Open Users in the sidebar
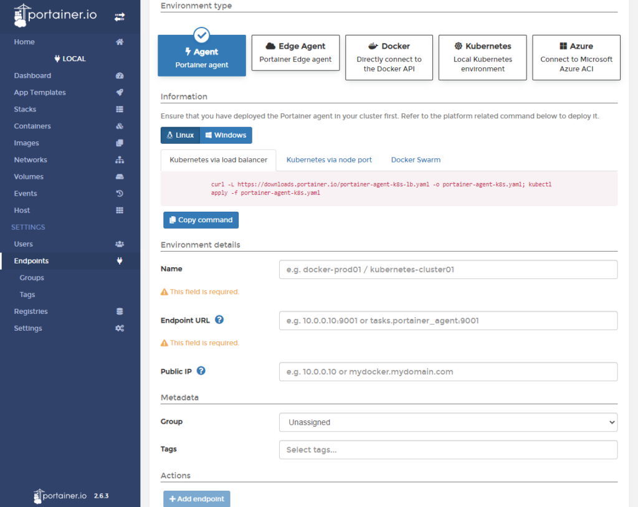Screen dimensions: 638x507 tap(70, 244)
